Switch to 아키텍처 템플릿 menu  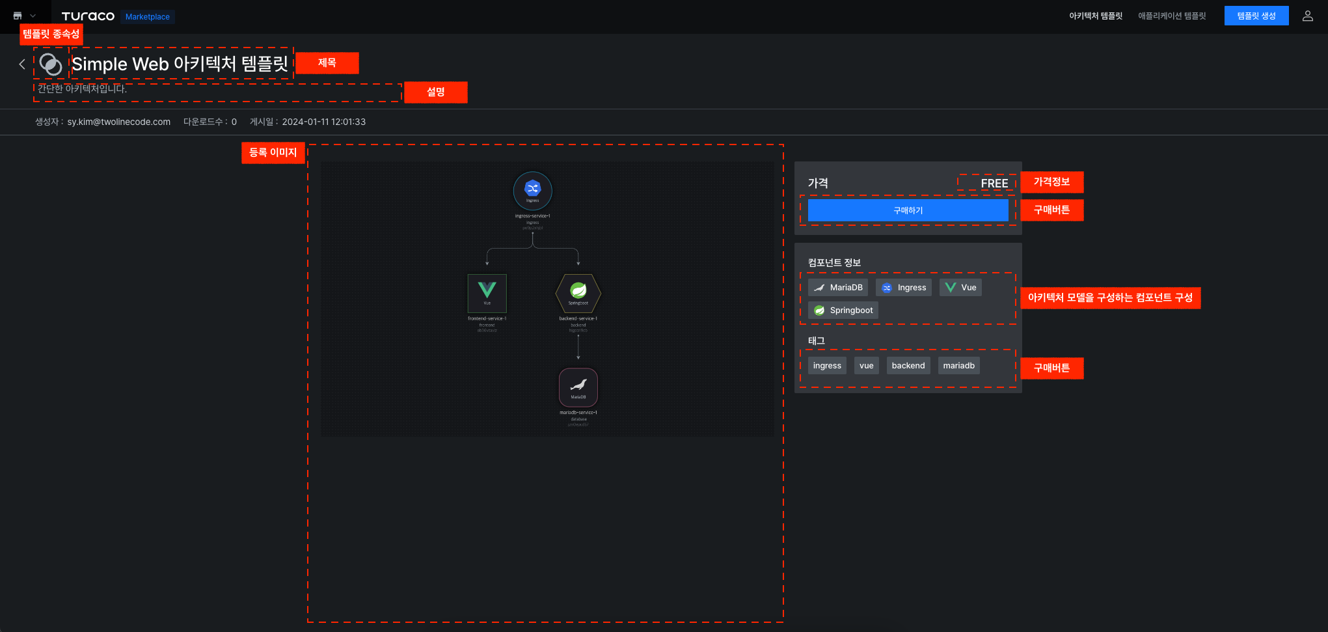coord(1096,16)
